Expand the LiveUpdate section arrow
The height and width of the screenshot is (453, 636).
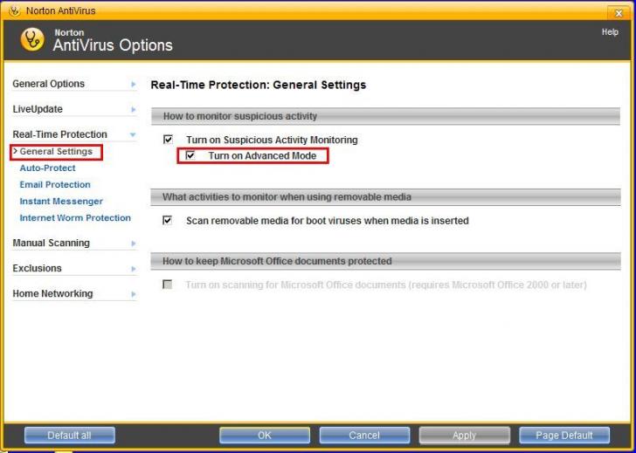(134, 110)
